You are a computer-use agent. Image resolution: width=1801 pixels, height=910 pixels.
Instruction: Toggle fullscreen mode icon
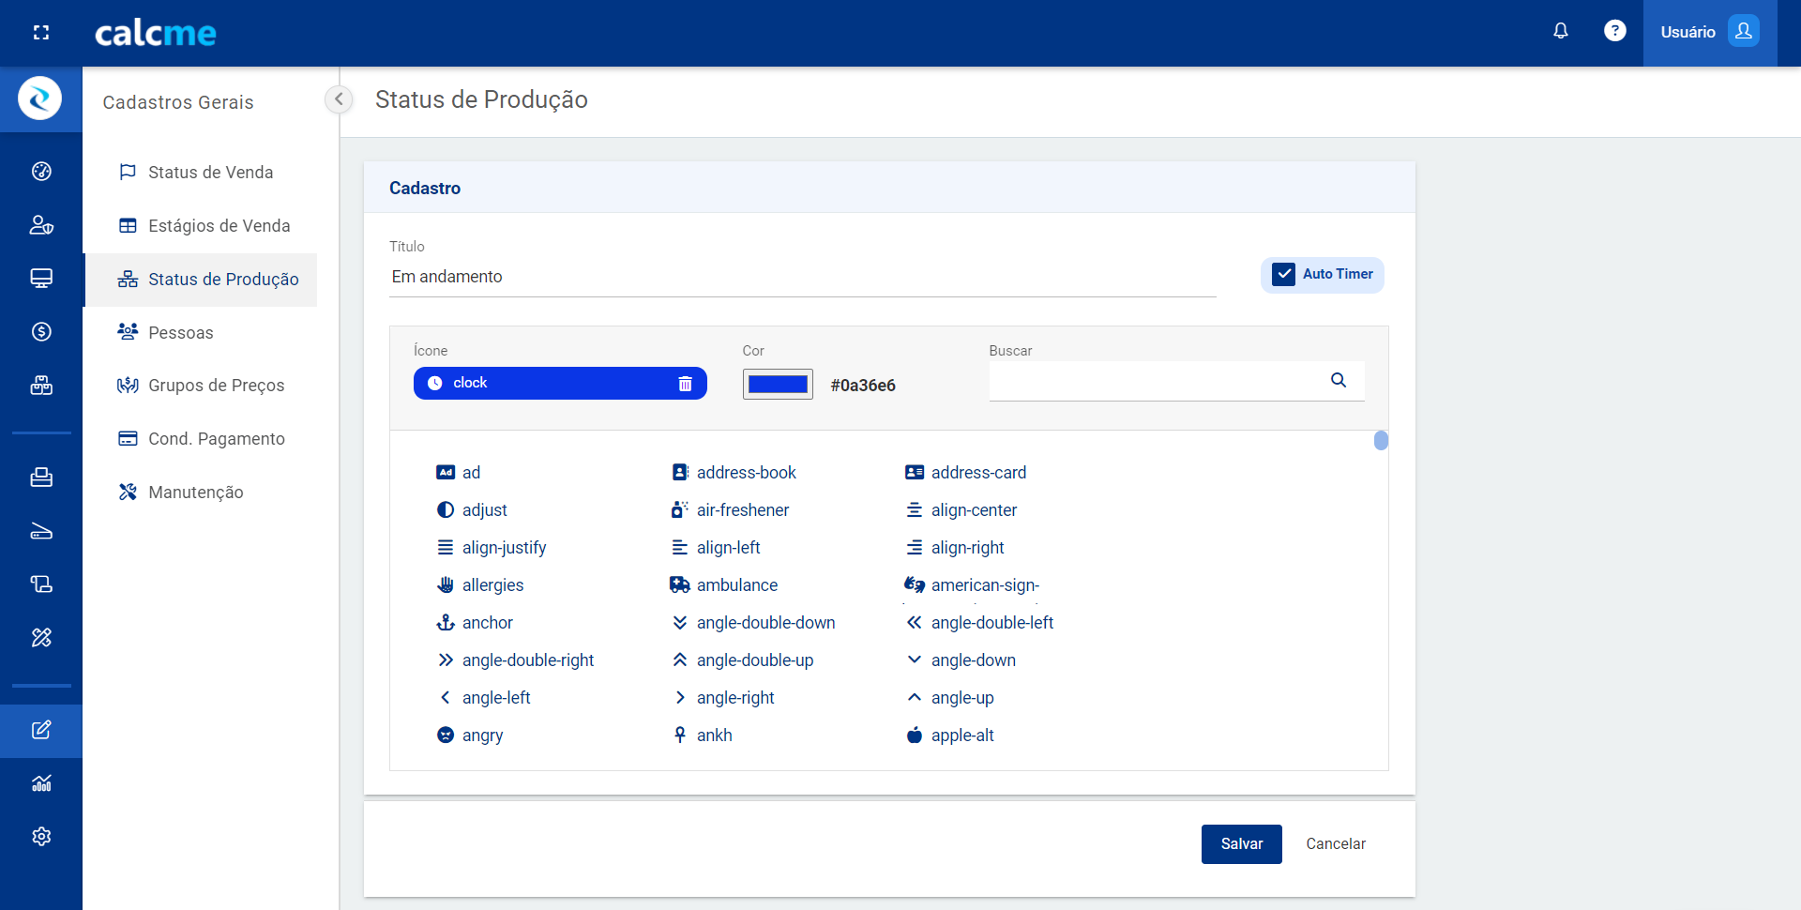coord(41,33)
